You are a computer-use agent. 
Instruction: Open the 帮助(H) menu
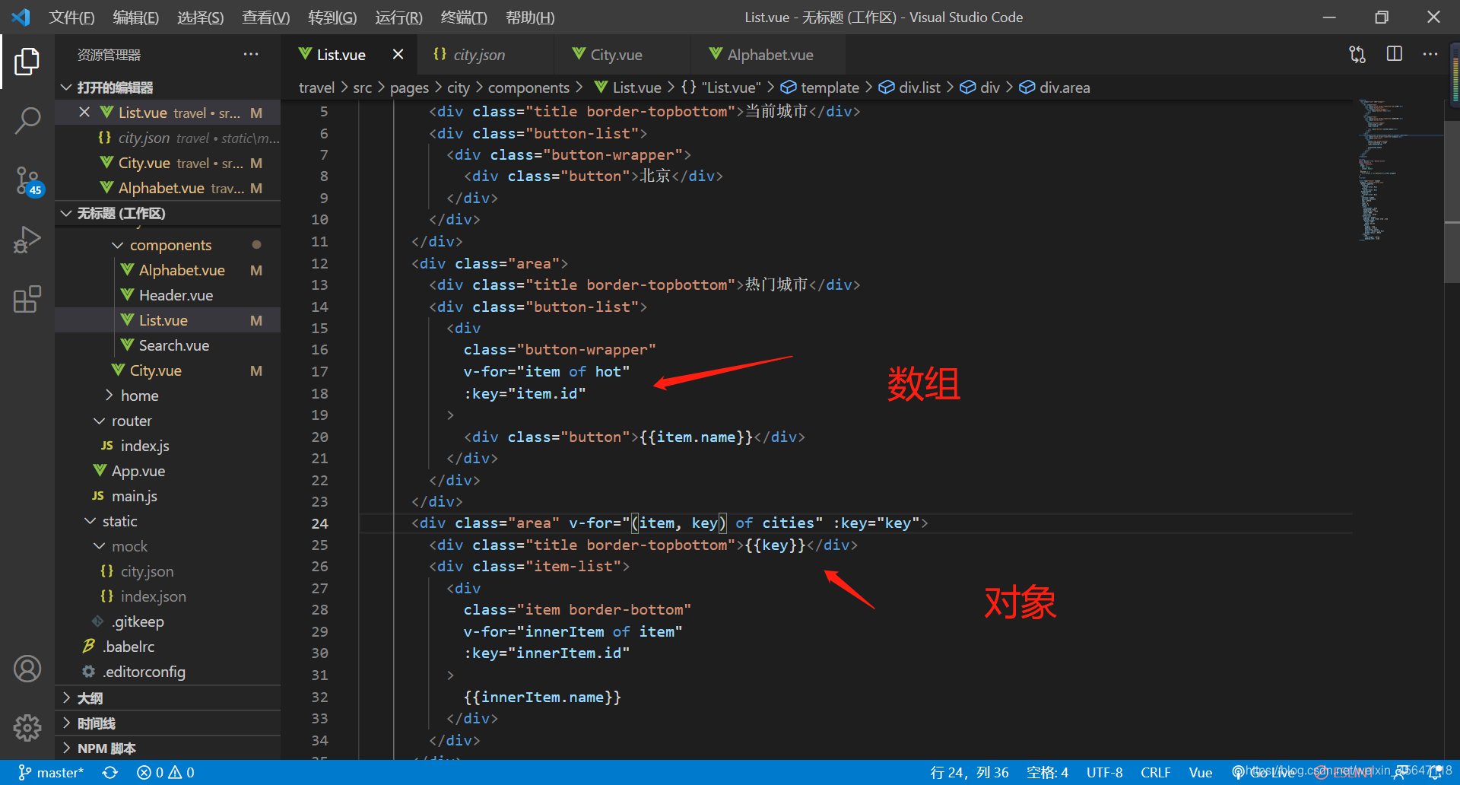(530, 17)
